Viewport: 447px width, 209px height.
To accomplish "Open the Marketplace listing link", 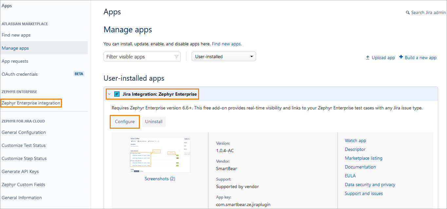I will (363, 158).
